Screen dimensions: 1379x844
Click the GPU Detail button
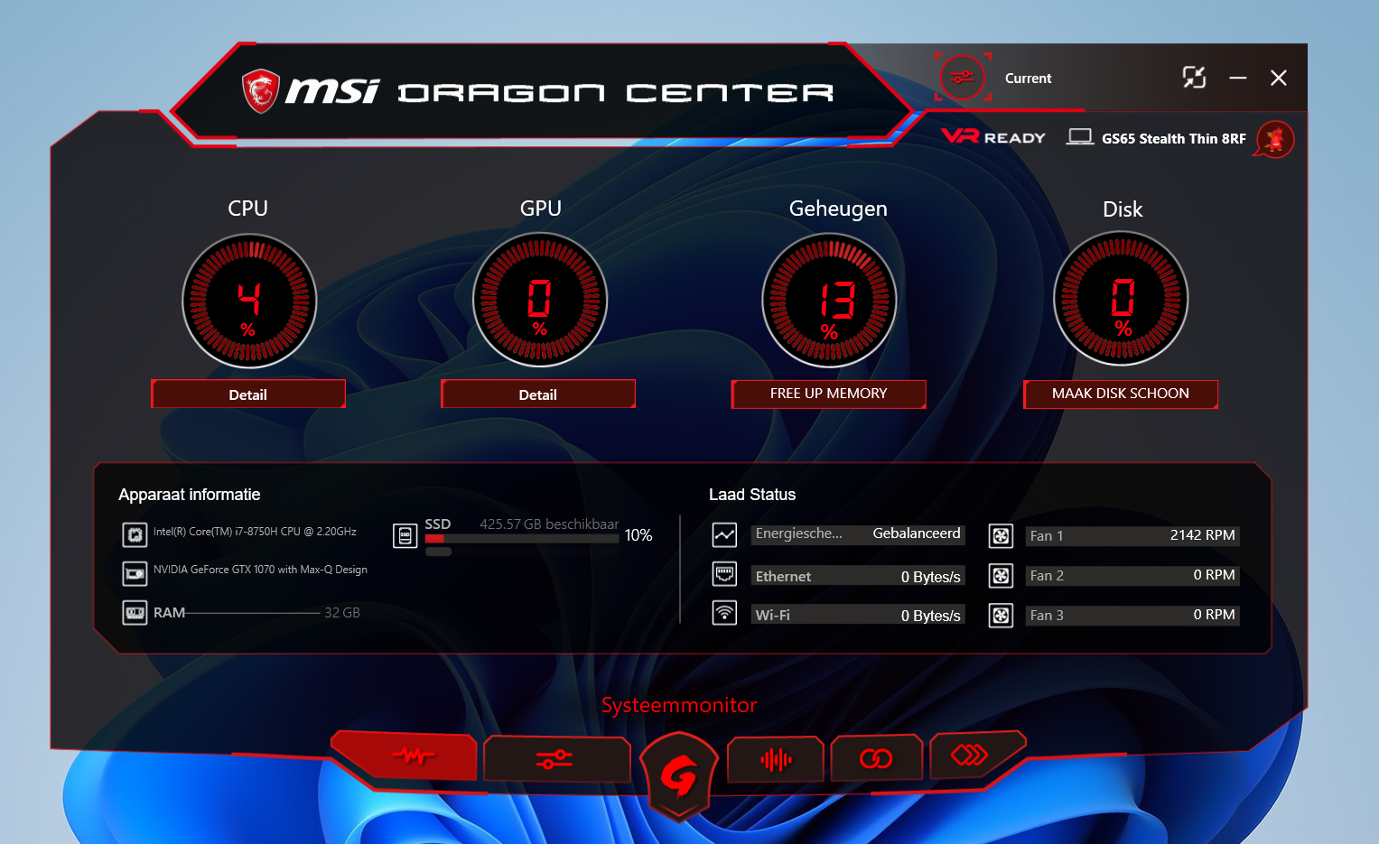[538, 394]
